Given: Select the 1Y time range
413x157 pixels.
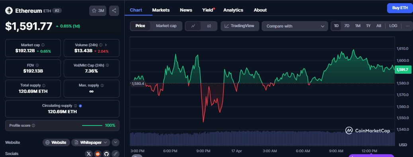Looking at the screenshot, I should tap(368, 26).
